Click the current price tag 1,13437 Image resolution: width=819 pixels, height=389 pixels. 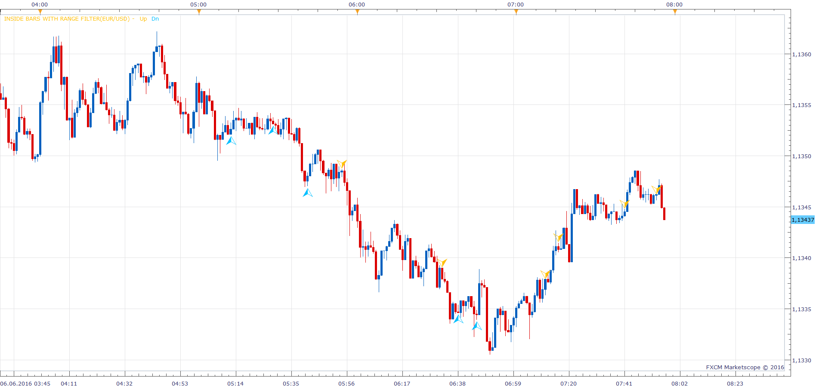tap(803, 220)
